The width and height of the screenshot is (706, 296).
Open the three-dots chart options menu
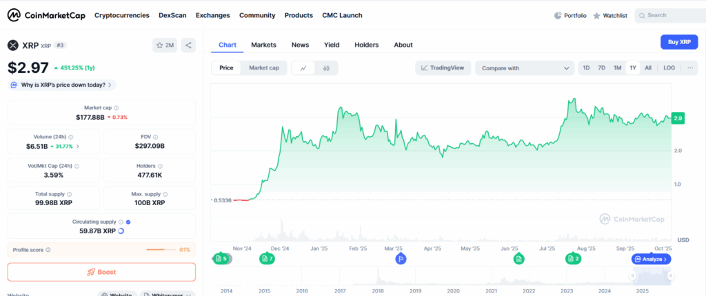(x=689, y=68)
